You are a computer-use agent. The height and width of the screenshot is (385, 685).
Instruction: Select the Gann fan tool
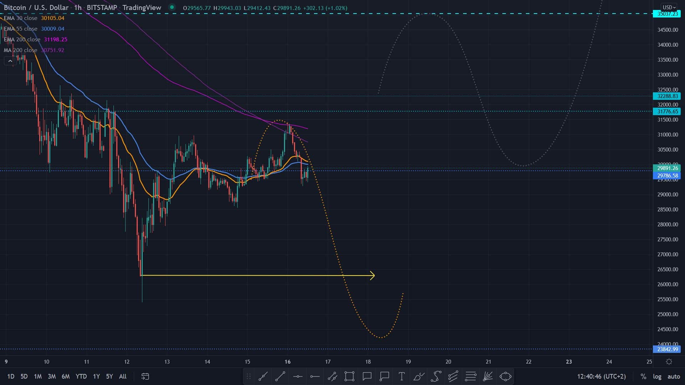[488, 376]
